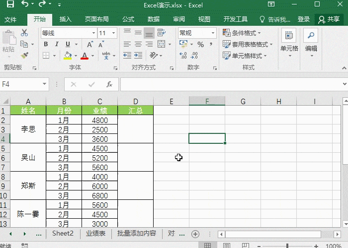Switch to the 业绩表 sheet tab
Viewport: 348px width, 248px height.
tap(95, 233)
